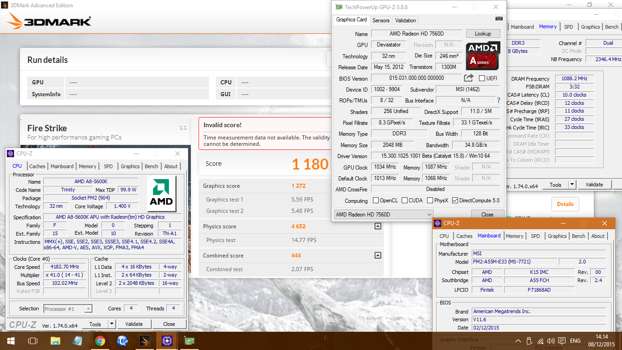Click the AMD A-Series logo in GPU-Z
Viewport: 622px width, 350px height.
[x=483, y=56]
